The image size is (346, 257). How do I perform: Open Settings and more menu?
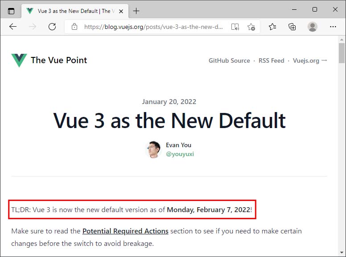333,27
